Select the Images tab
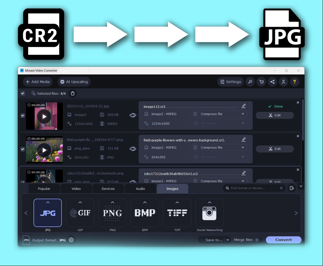 (x=172, y=189)
